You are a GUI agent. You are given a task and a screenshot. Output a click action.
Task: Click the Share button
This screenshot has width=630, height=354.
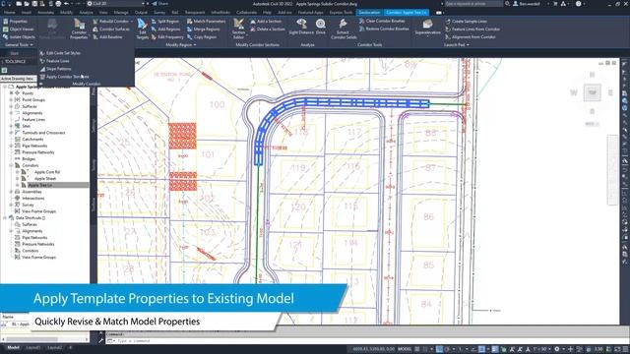point(159,4)
